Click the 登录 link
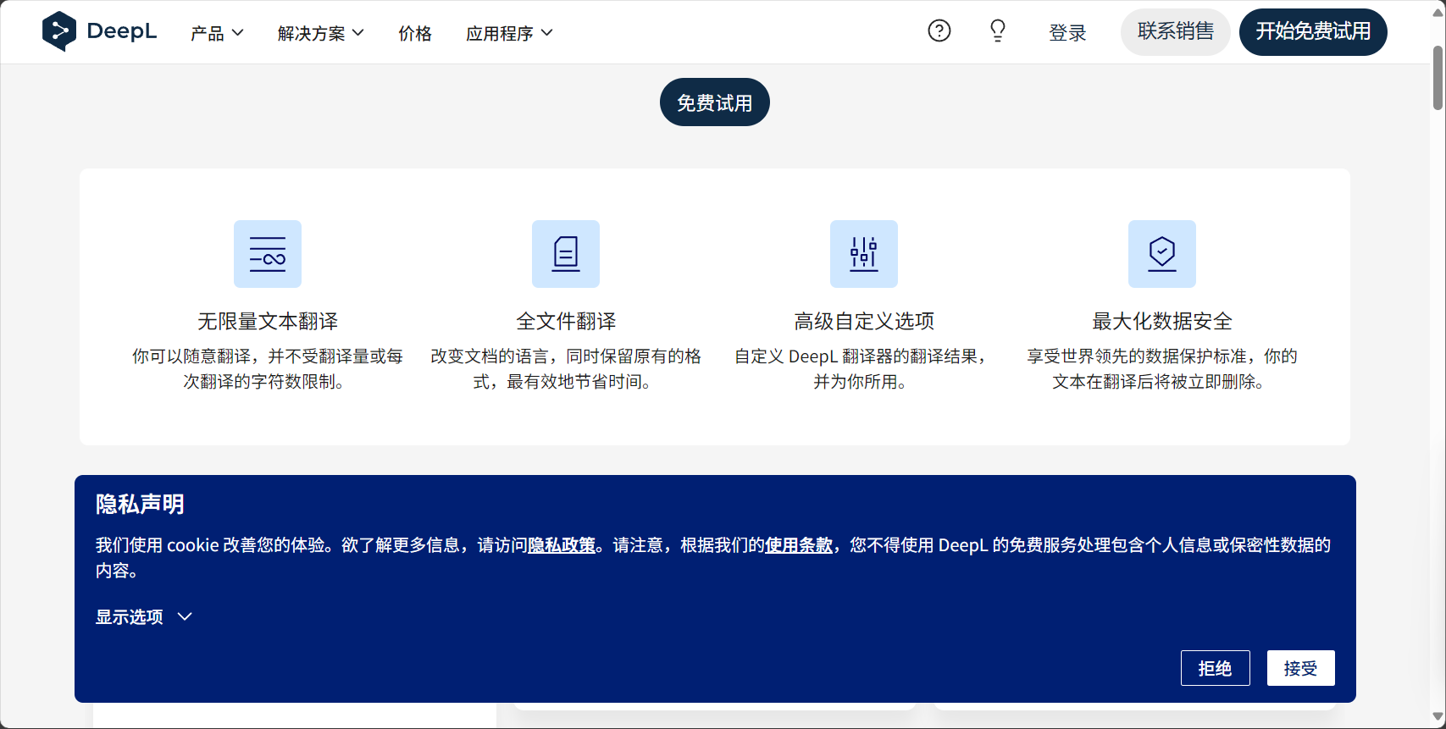 pyautogui.click(x=1067, y=33)
